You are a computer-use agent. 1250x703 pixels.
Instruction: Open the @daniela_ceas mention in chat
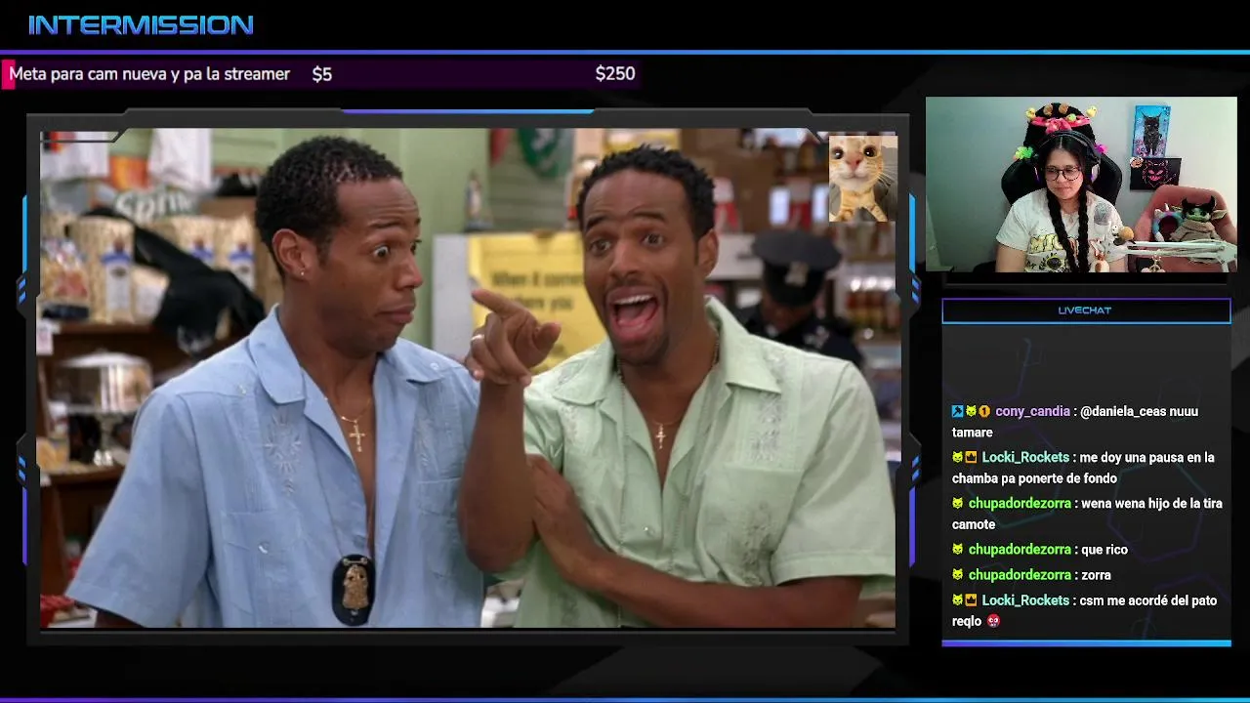click(1123, 411)
